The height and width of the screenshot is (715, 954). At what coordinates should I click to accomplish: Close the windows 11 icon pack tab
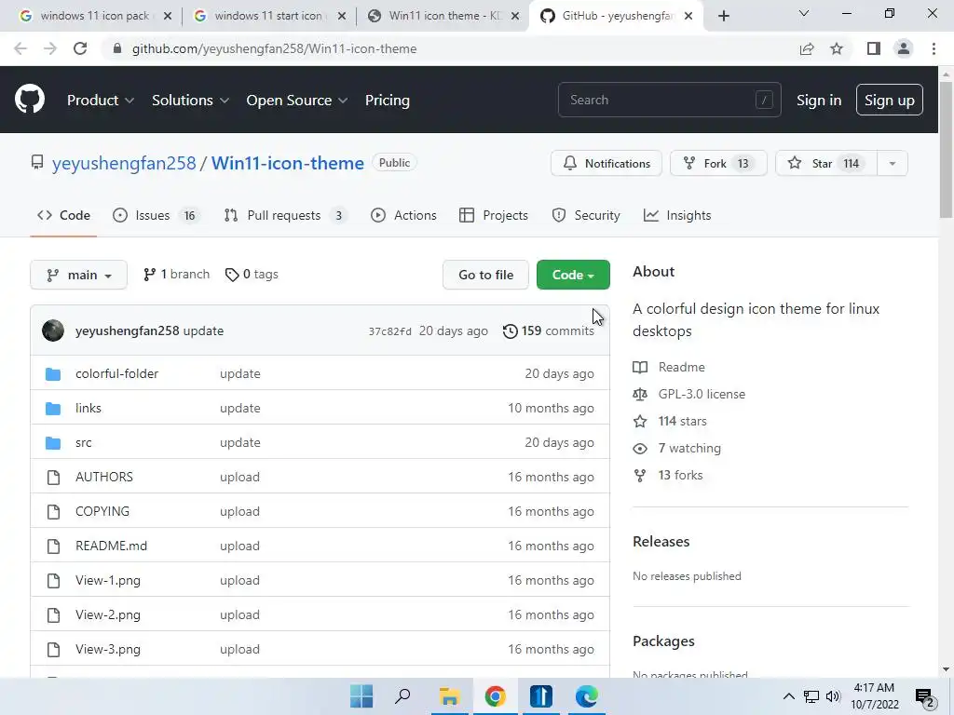click(168, 16)
